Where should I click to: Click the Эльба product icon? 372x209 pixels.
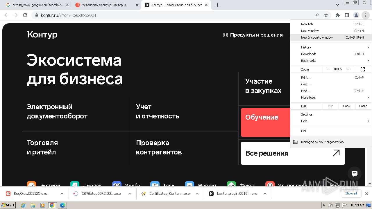[x=117, y=184]
